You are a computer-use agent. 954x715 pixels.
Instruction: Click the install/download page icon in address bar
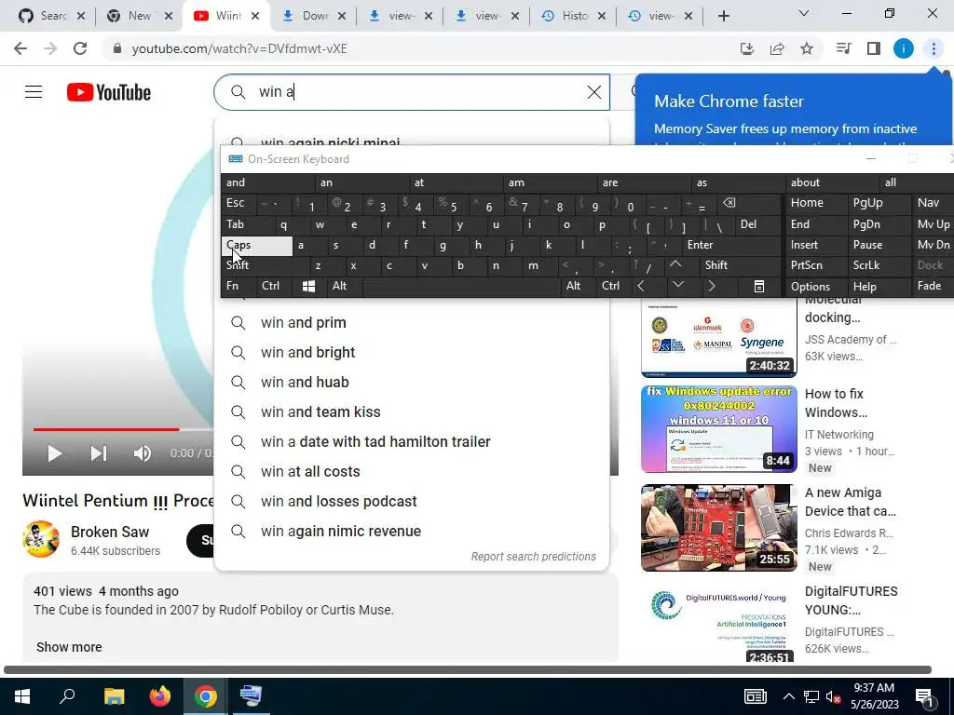tap(747, 48)
